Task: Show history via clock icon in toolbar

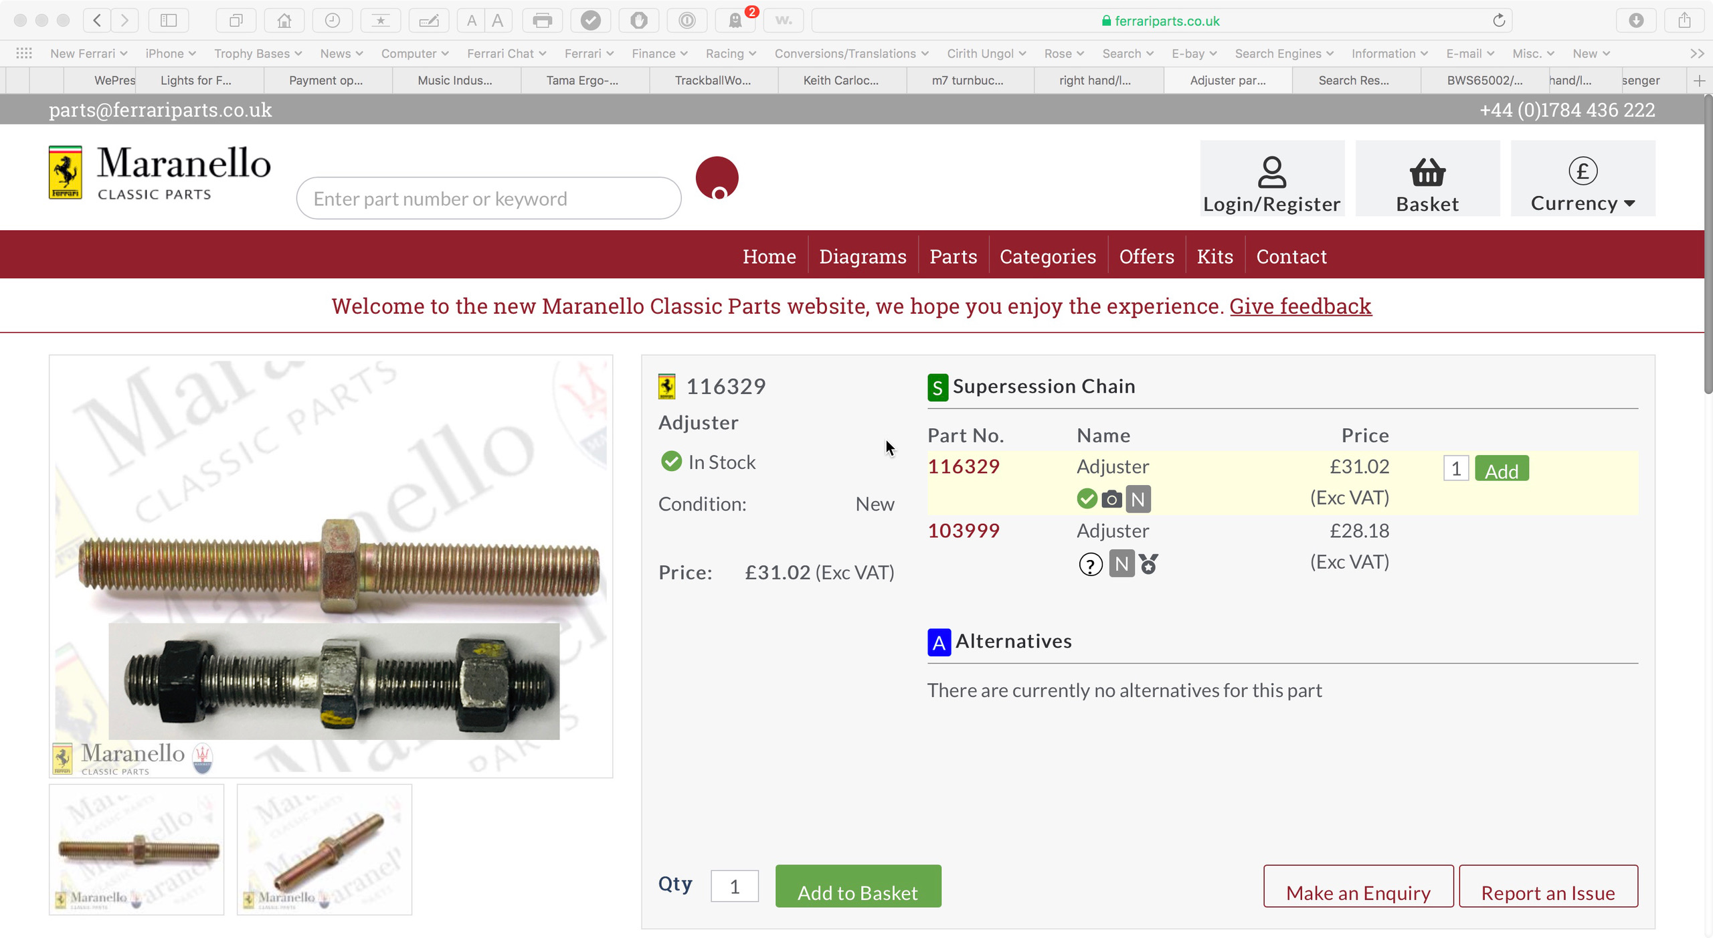Action: 333,20
